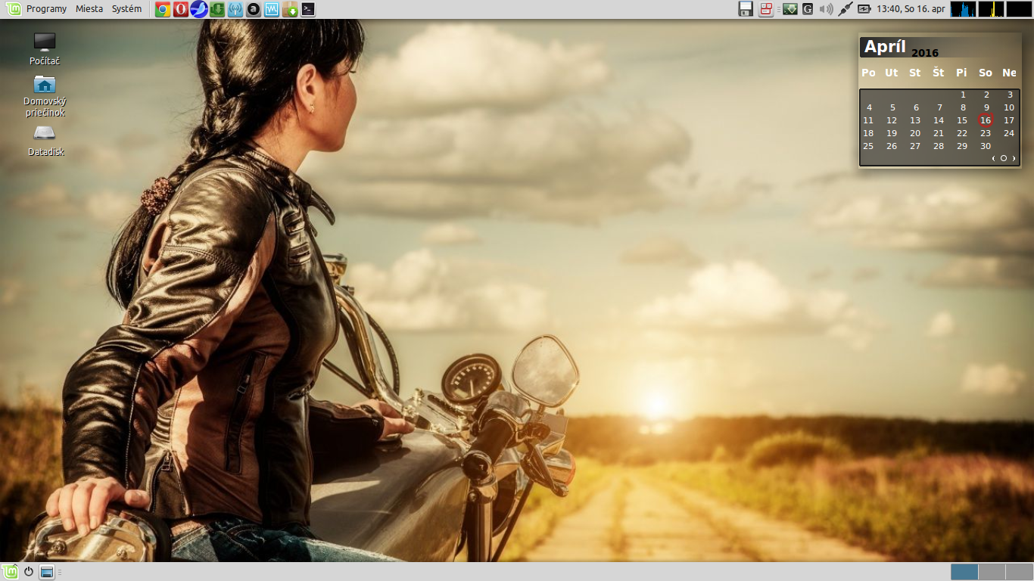Open the network connection plug icon
Viewport: 1034px width, 581px height.
[x=846, y=9]
